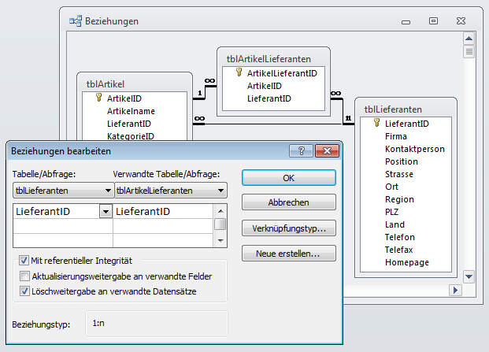
Task: Click the Homepage field in tblLieferanten
Action: pos(406,262)
